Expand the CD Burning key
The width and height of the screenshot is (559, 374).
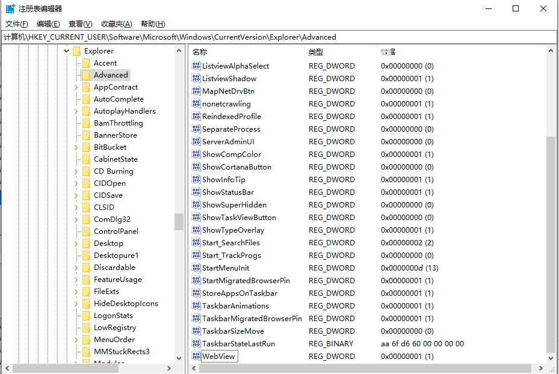(x=76, y=171)
